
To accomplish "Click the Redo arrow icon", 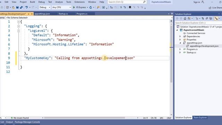I will tap(33, 7).
